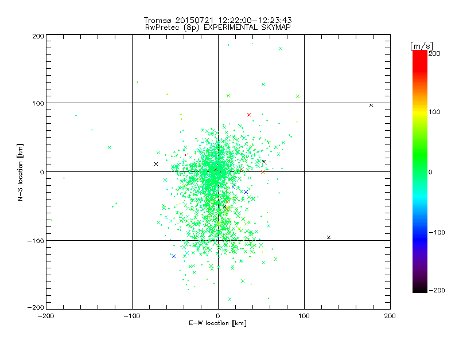Click the black X marker near 180 km east, 100 km north
This screenshot has width=459, height=344.
coord(371,105)
